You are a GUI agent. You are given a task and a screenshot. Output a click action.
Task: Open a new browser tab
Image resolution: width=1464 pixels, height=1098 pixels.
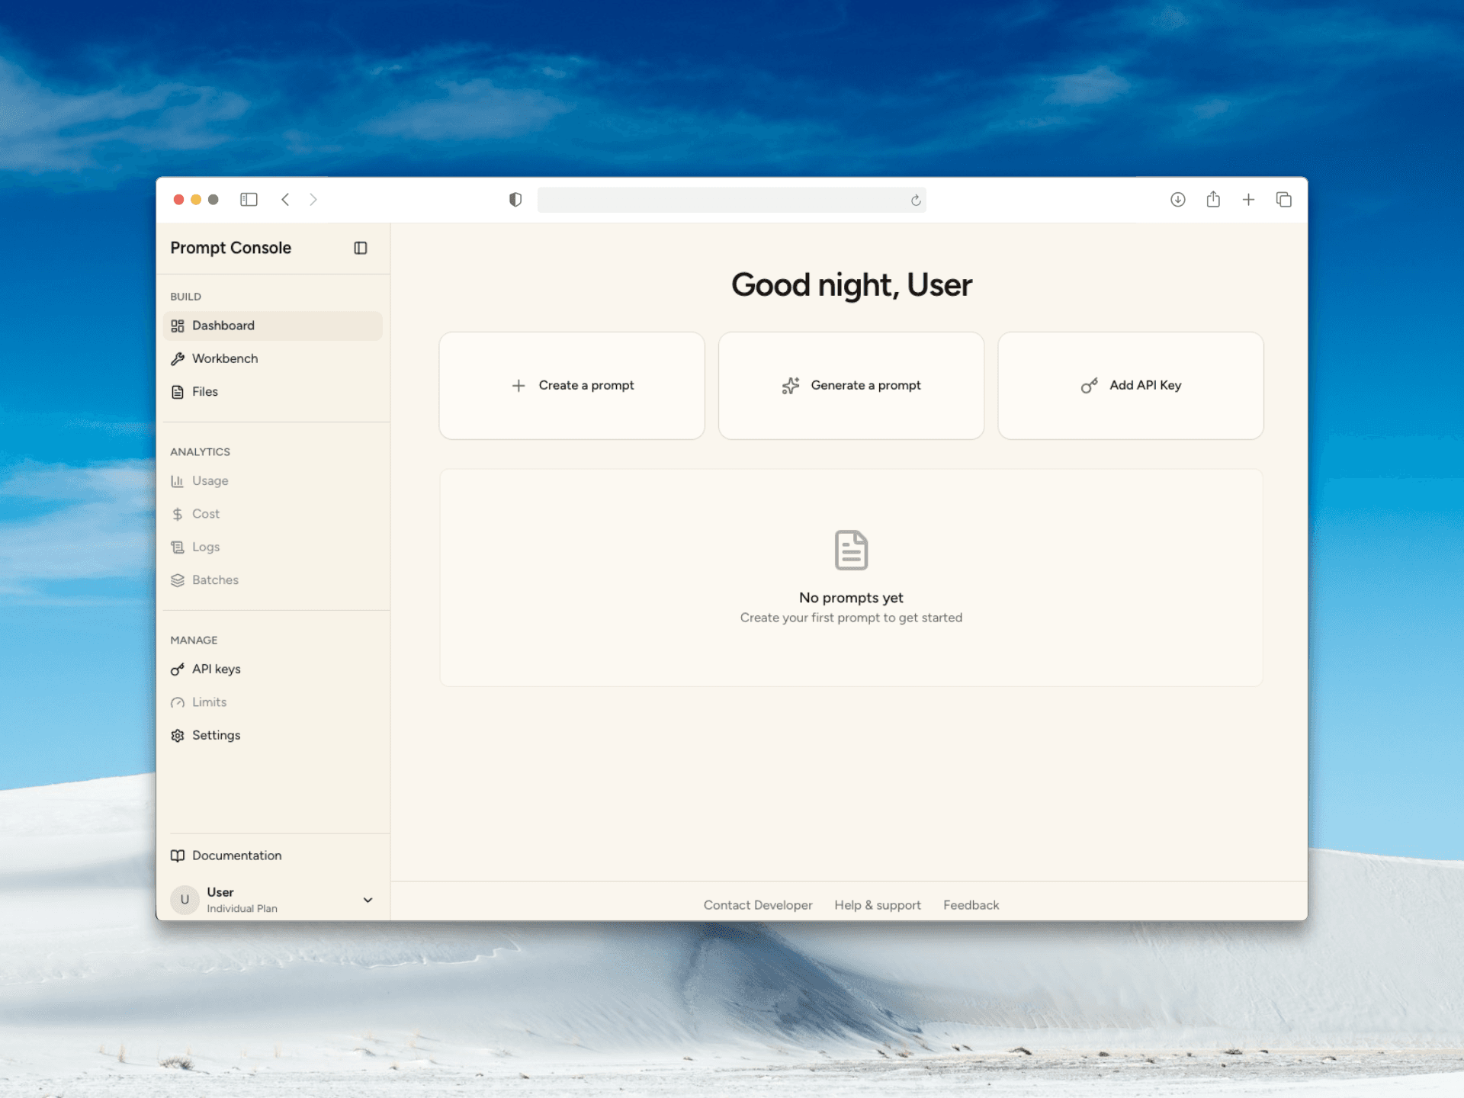(1248, 200)
